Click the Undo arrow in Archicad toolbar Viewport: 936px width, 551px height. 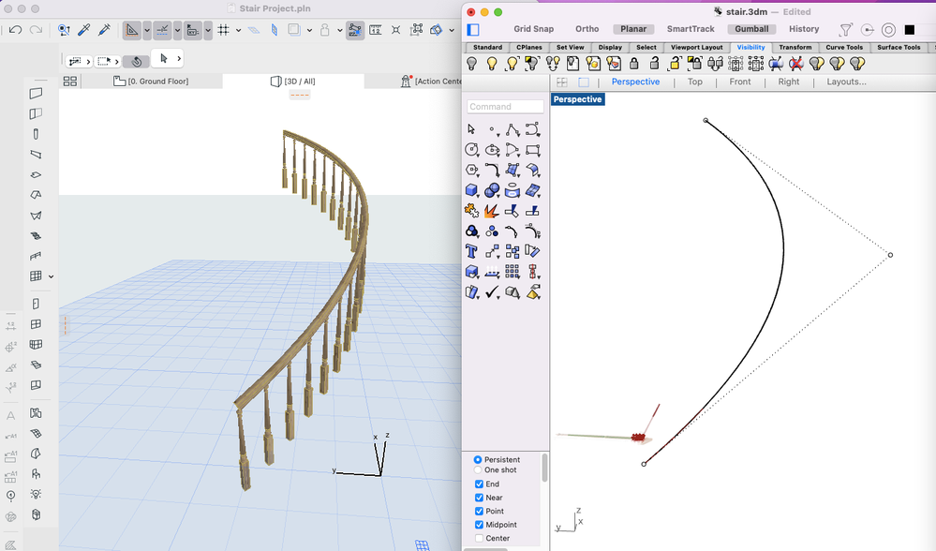16,30
